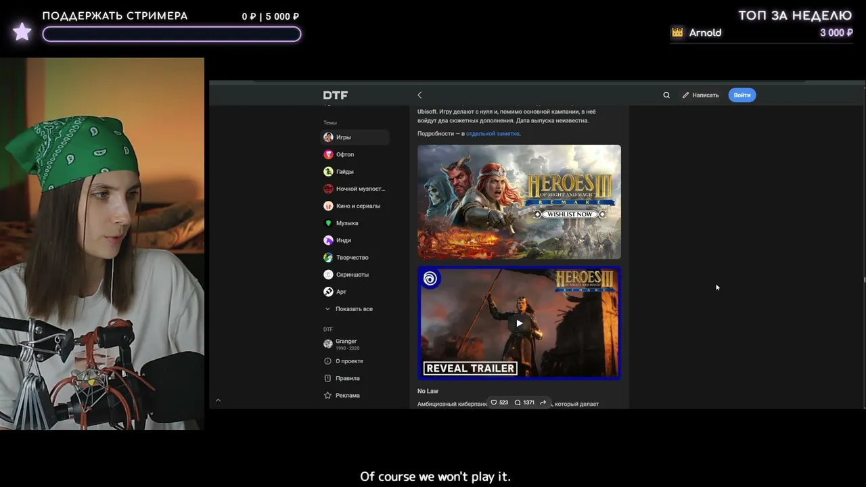
Task: Click the name Arnold in the weekly top
Action: [x=705, y=32]
